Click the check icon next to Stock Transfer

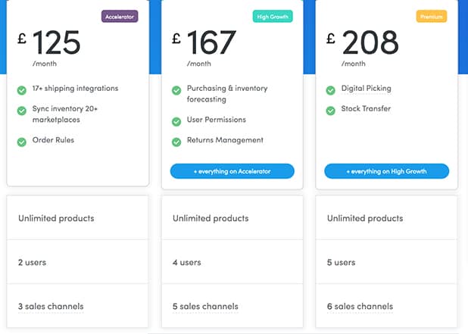click(331, 111)
